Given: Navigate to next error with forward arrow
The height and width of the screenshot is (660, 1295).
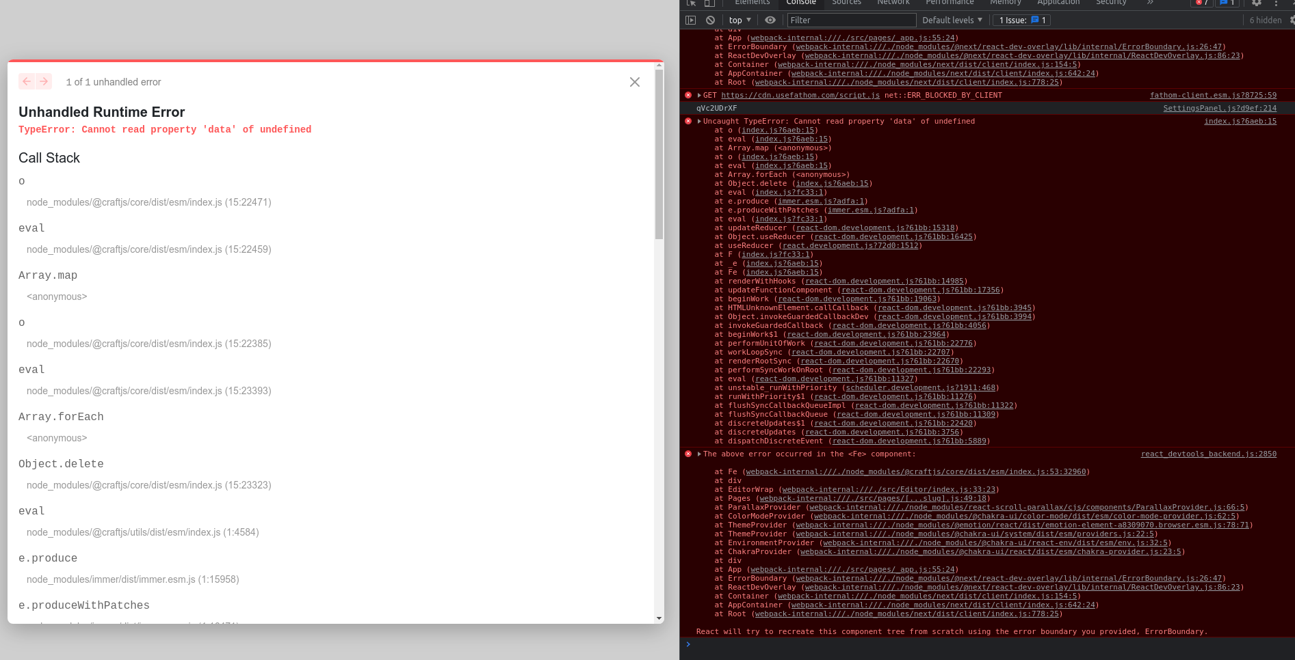Looking at the screenshot, I should click(x=44, y=81).
